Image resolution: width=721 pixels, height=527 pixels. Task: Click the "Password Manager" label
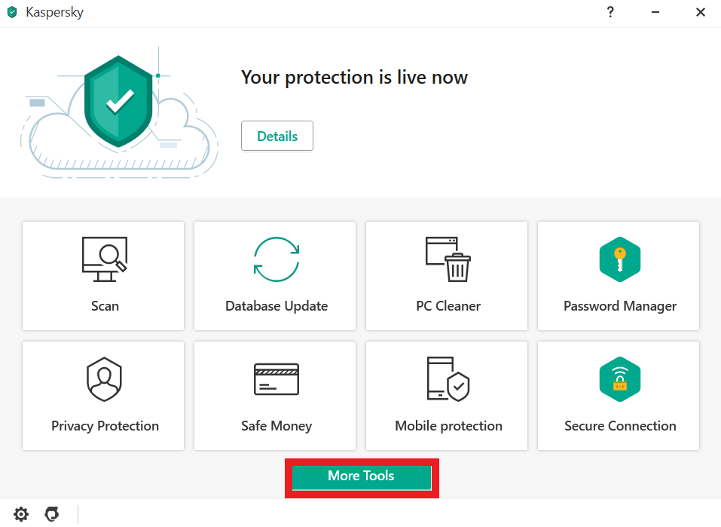(x=620, y=307)
